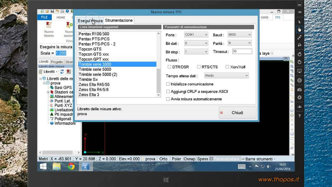This screenshot has width=332, height=187.
Task: Click the blue help question-mark icon
Action: [67, 11]
